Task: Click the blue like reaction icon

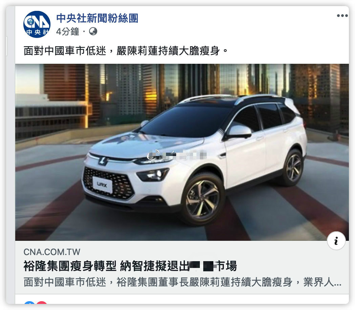Action: [29, 303]
